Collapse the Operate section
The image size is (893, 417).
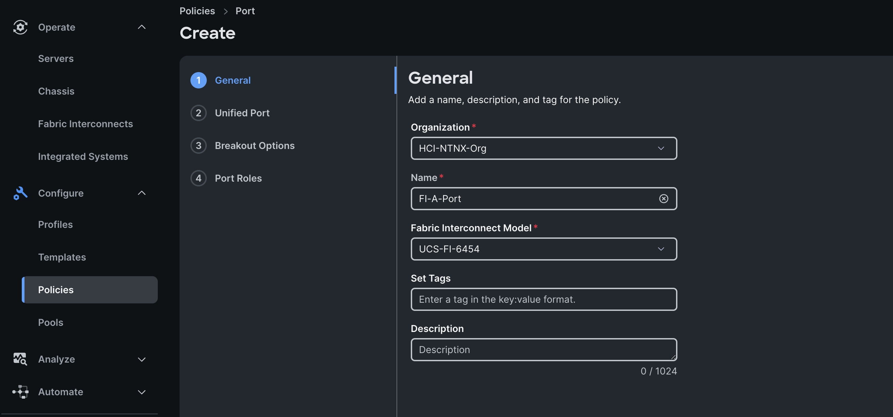point(141,27)
